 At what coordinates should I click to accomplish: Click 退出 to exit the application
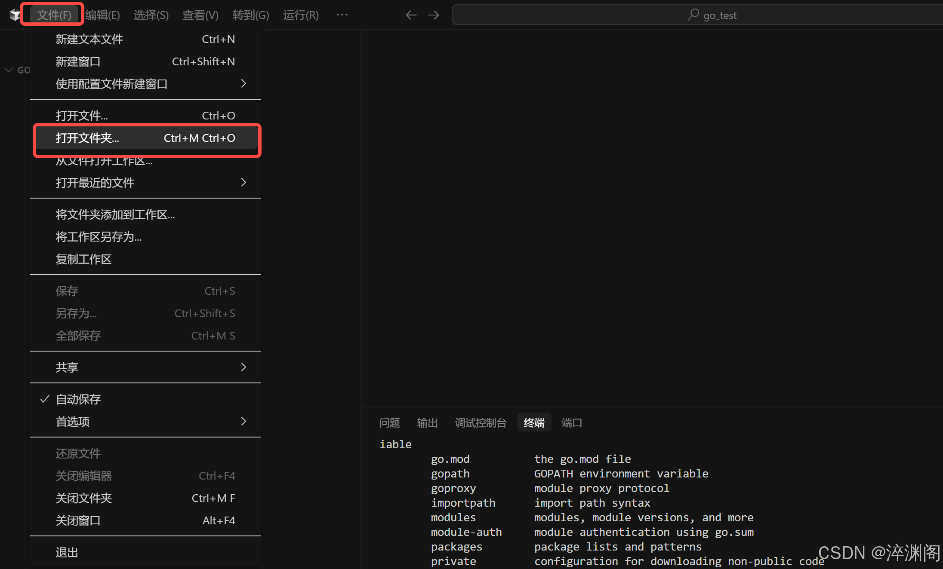pos(67,552)
